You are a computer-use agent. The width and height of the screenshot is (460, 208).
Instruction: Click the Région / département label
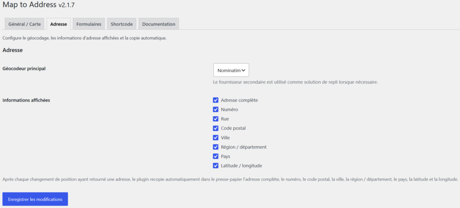tap(243, 147)
